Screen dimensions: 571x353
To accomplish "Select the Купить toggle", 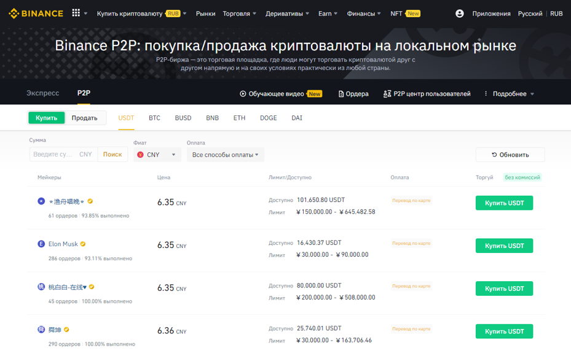I will (x=46, y=118).
